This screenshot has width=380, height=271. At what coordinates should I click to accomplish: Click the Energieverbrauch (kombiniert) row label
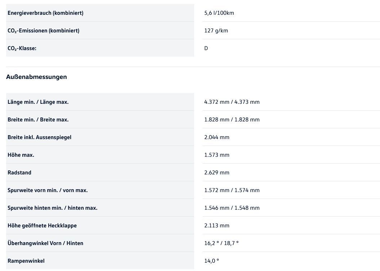click(45, 13)
